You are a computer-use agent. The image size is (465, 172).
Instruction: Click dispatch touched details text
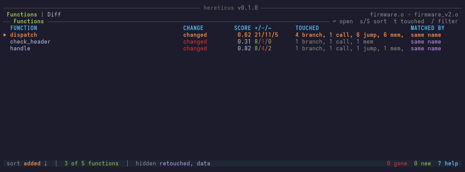coord(349,35)
